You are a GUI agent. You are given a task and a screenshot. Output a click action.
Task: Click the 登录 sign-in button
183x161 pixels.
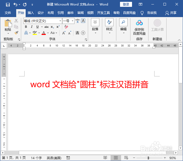[126, 4]
